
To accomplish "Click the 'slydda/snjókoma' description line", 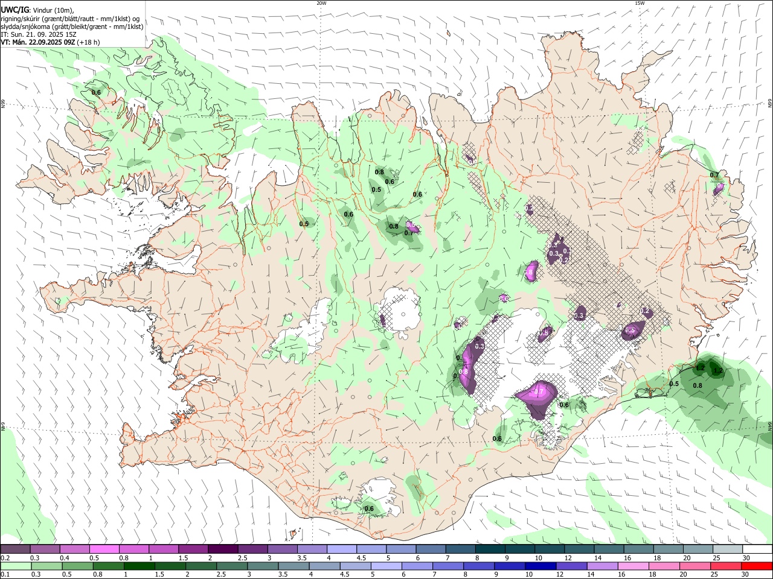I will [72, 27].
